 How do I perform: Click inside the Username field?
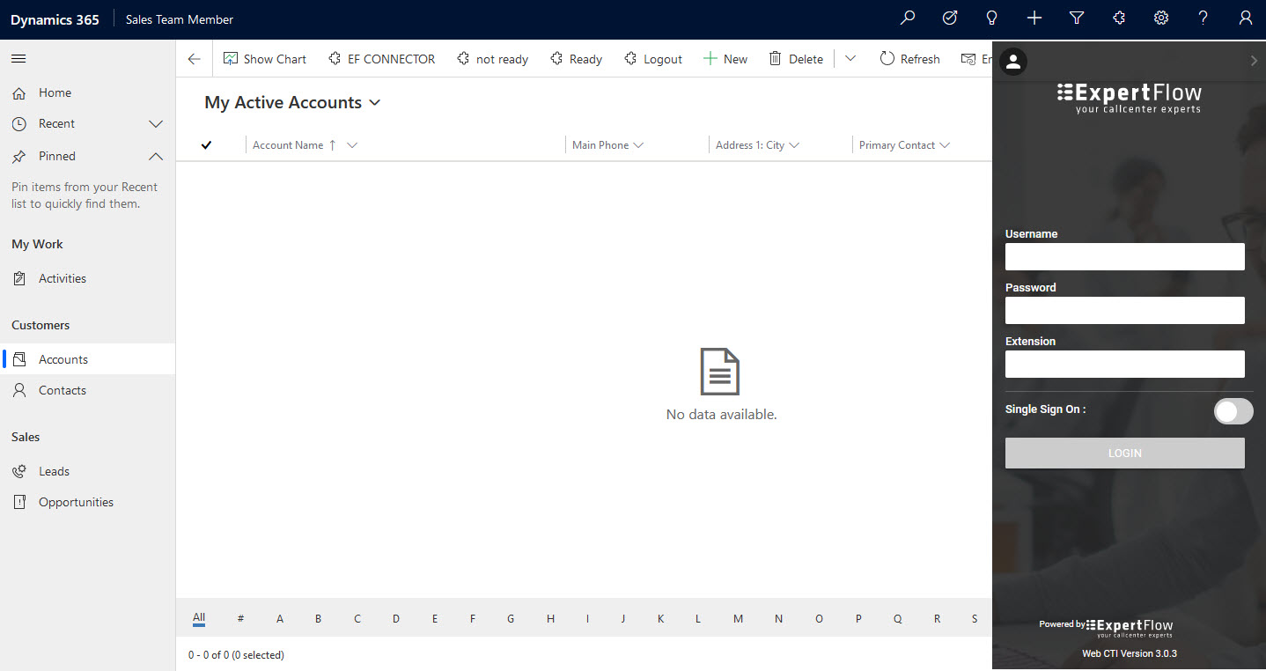point(1124,256)
